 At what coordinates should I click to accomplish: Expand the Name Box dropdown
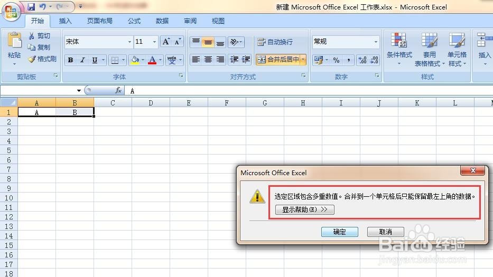click(79, 91)
